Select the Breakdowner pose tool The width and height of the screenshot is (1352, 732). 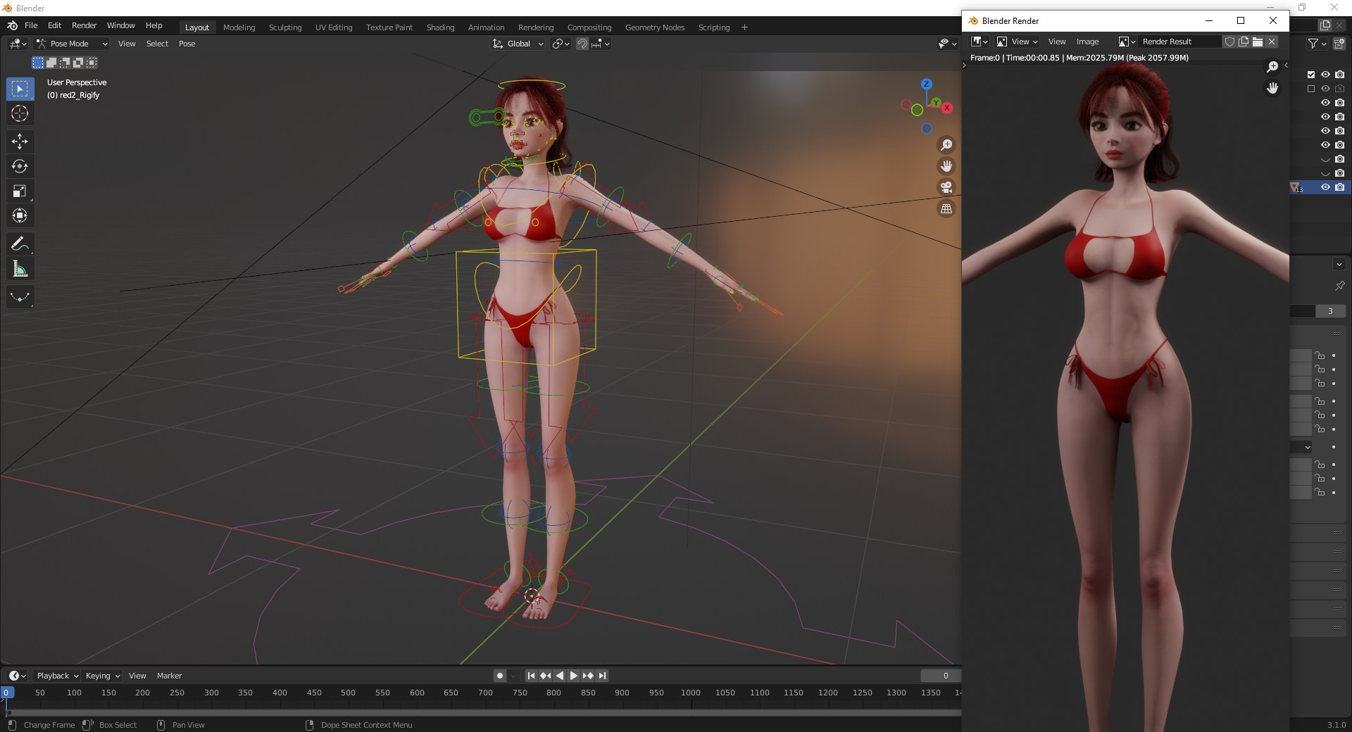click(x=20, y=296)
